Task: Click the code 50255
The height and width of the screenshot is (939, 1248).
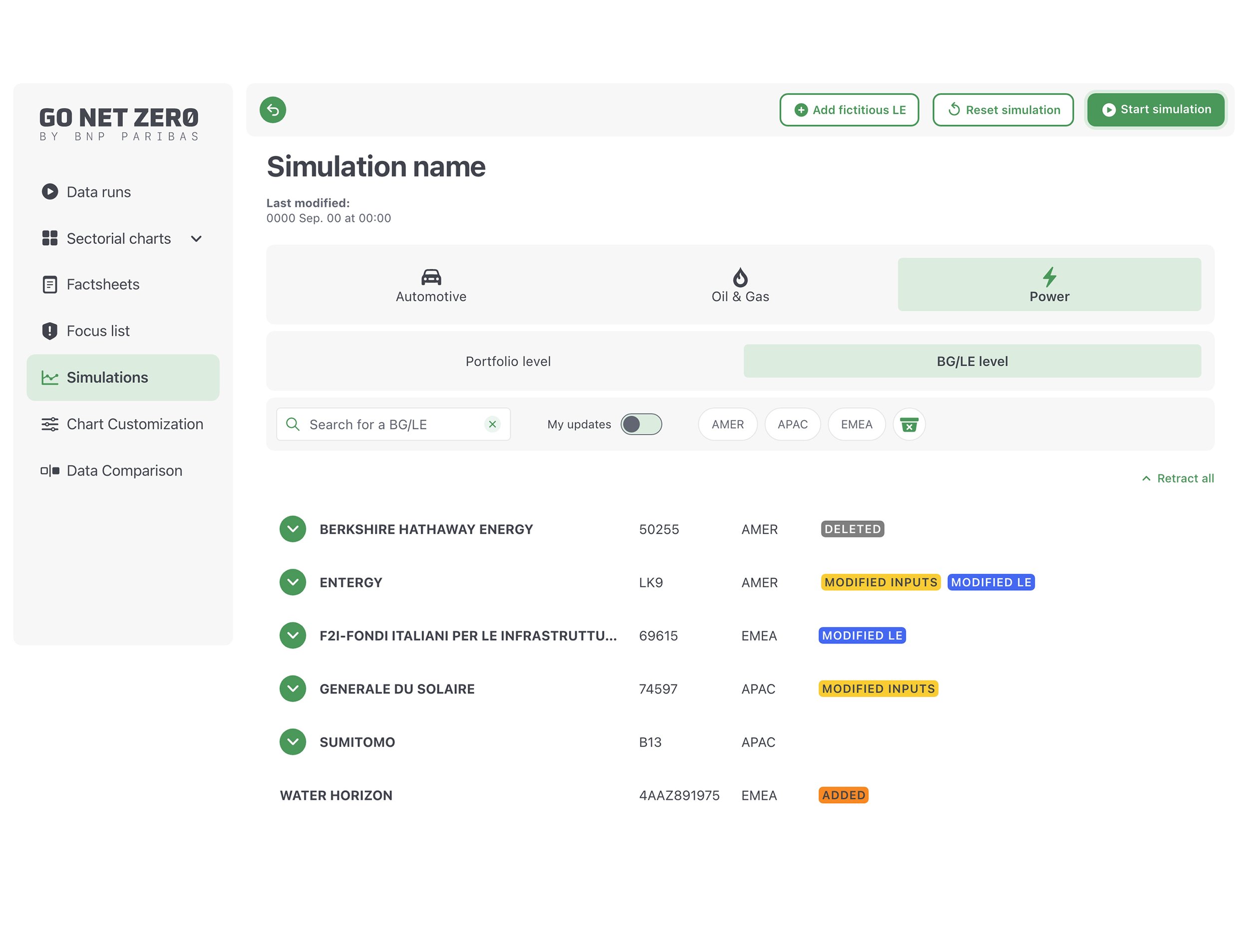Action: pos(659,529)
